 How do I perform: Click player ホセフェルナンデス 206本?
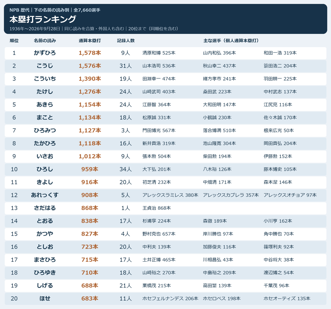point(170,299)
